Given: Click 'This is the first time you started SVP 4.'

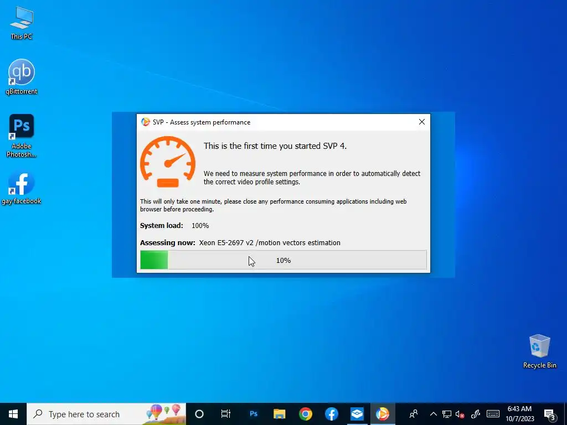Looking at the screenshot, I should (x=275, y=146).
